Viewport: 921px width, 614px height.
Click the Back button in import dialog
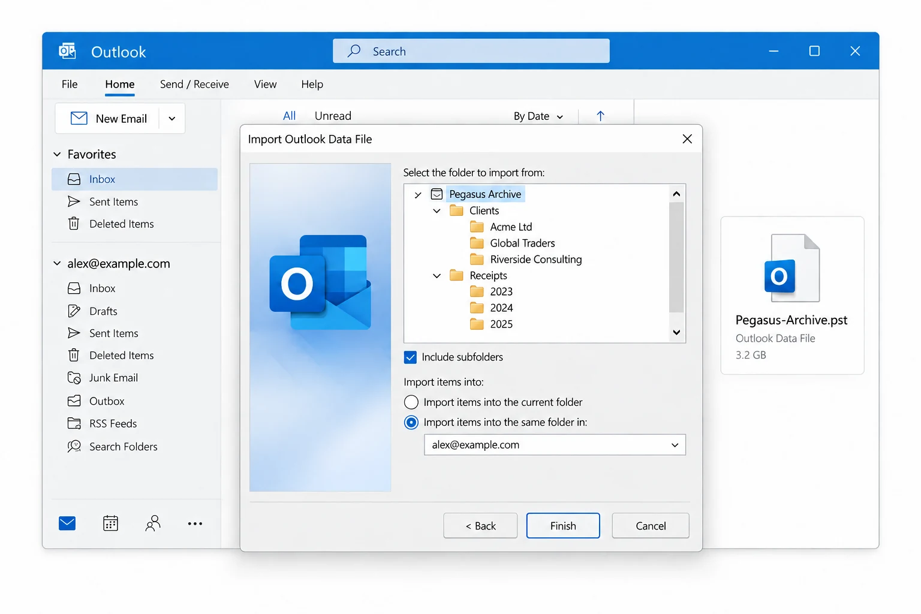(x=480, y=526)
